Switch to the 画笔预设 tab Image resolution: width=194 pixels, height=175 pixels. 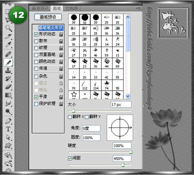40,9
